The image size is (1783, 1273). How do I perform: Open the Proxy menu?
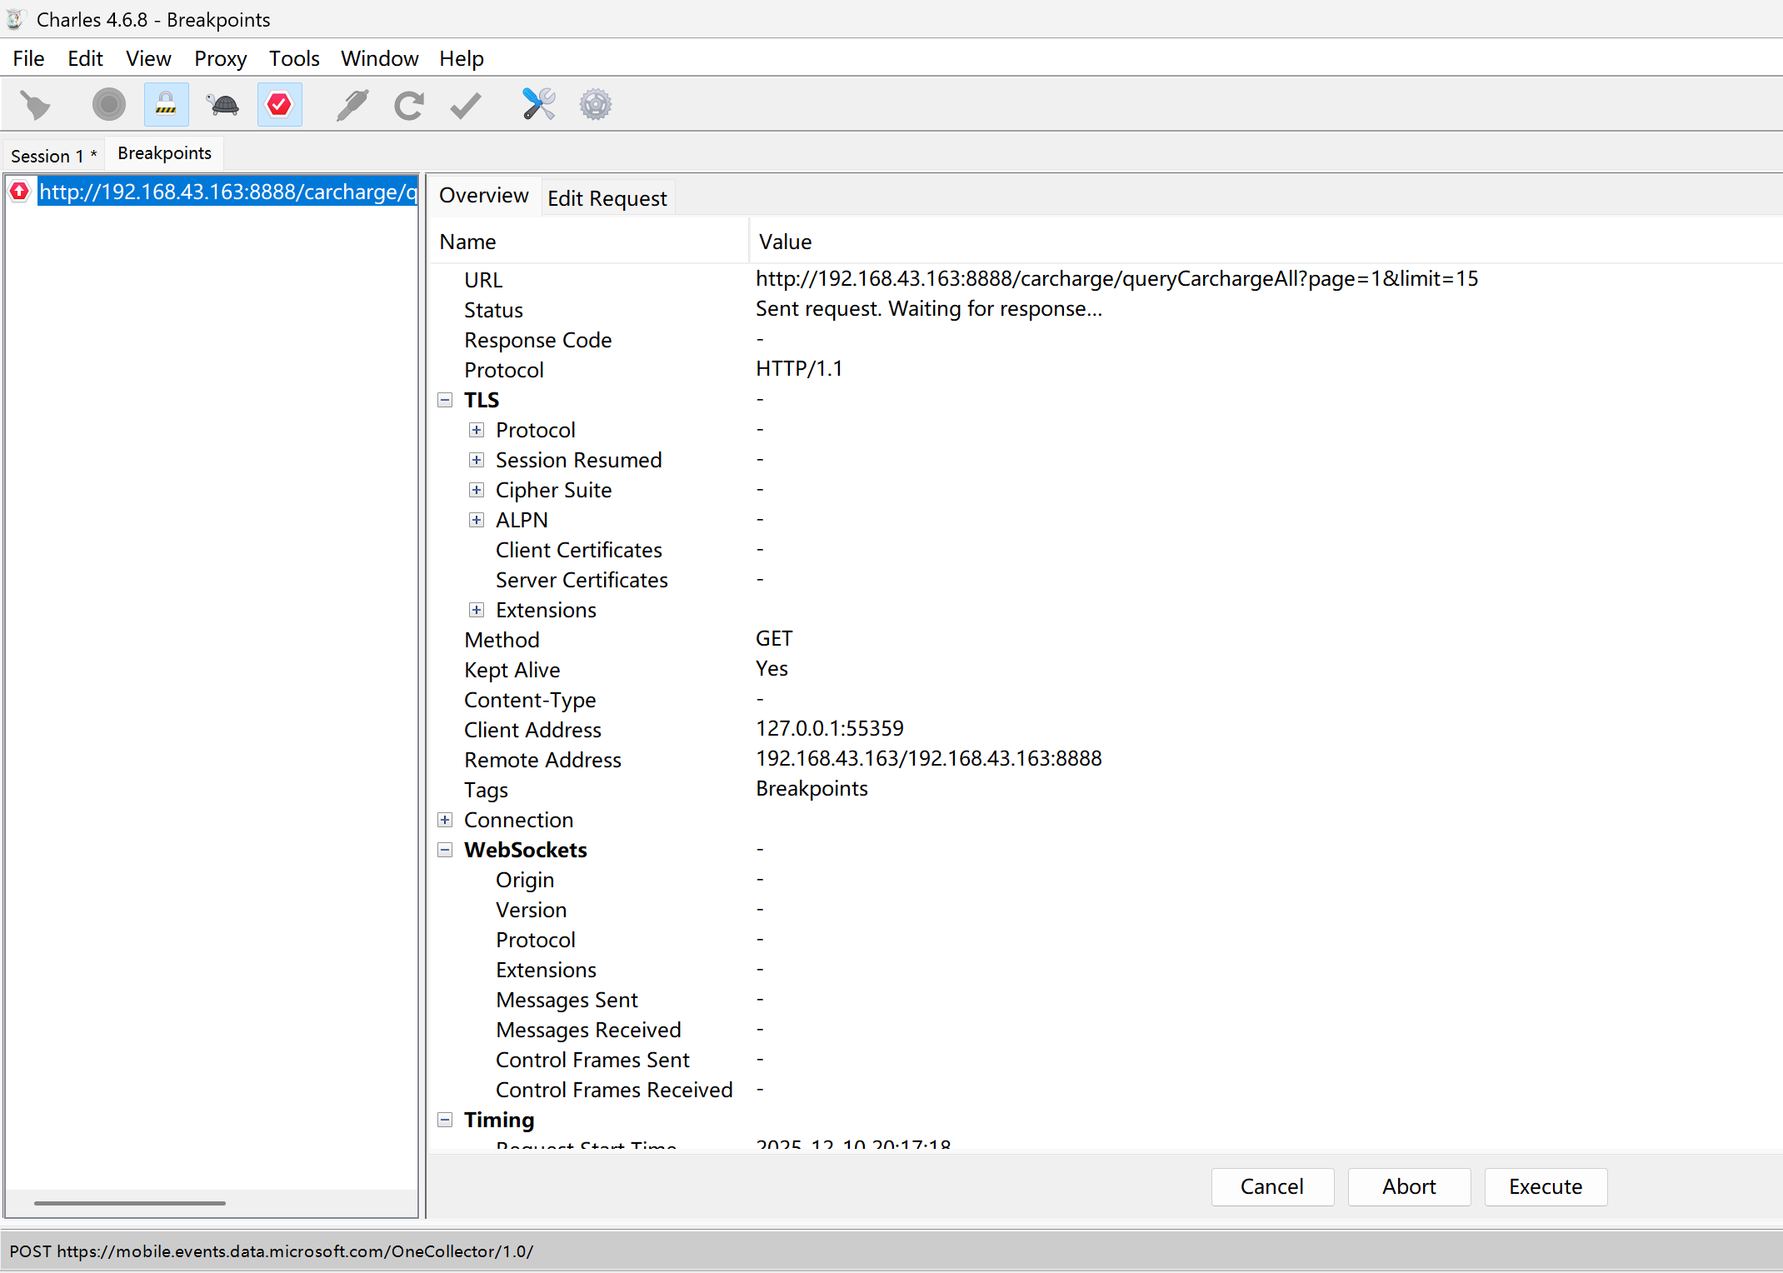click(220, 58)
